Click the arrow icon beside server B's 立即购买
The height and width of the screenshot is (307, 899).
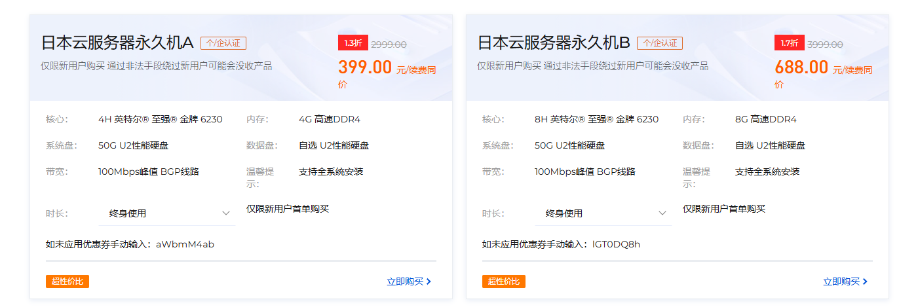[865, 281]
